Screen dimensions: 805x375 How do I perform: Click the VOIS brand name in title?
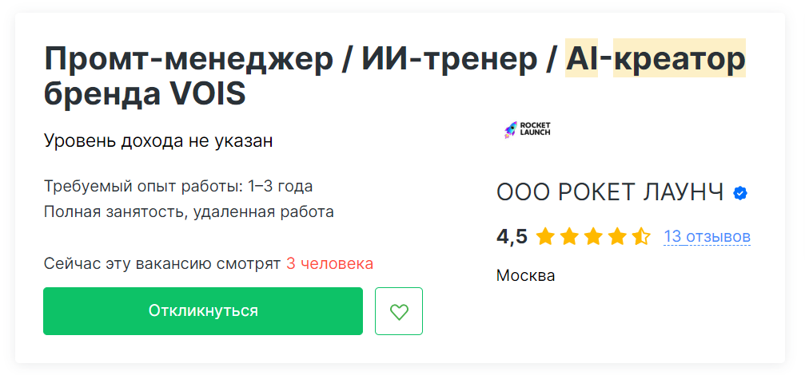(x=207, y=94)
